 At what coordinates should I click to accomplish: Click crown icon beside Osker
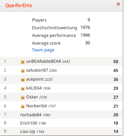click(x=23, y=98)
